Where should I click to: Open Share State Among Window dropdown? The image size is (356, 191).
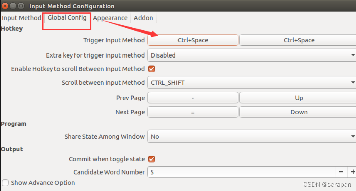251,136
